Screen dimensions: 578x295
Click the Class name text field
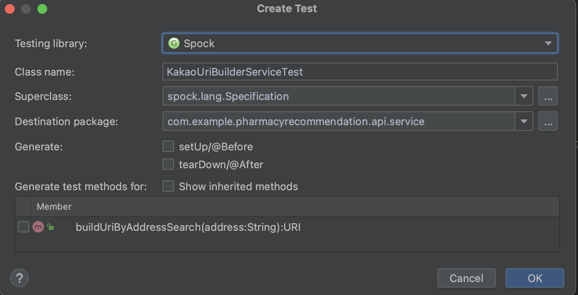(x=360, y=72)
